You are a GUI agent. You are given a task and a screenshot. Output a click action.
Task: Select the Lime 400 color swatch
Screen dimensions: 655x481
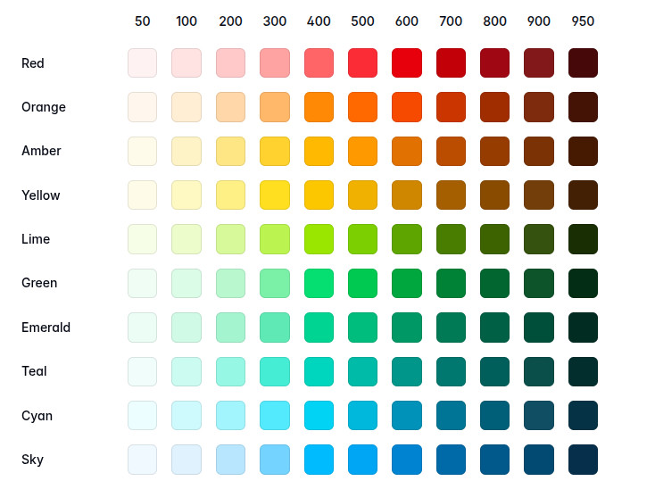click(319, 239)
